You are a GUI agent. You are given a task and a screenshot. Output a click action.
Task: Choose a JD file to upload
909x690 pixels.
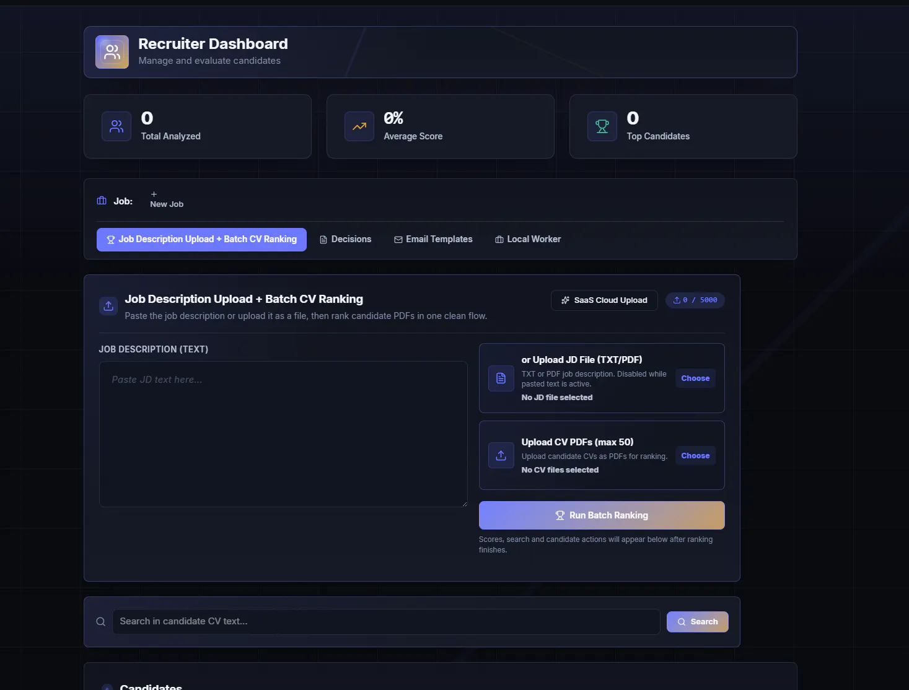[695, 378]
